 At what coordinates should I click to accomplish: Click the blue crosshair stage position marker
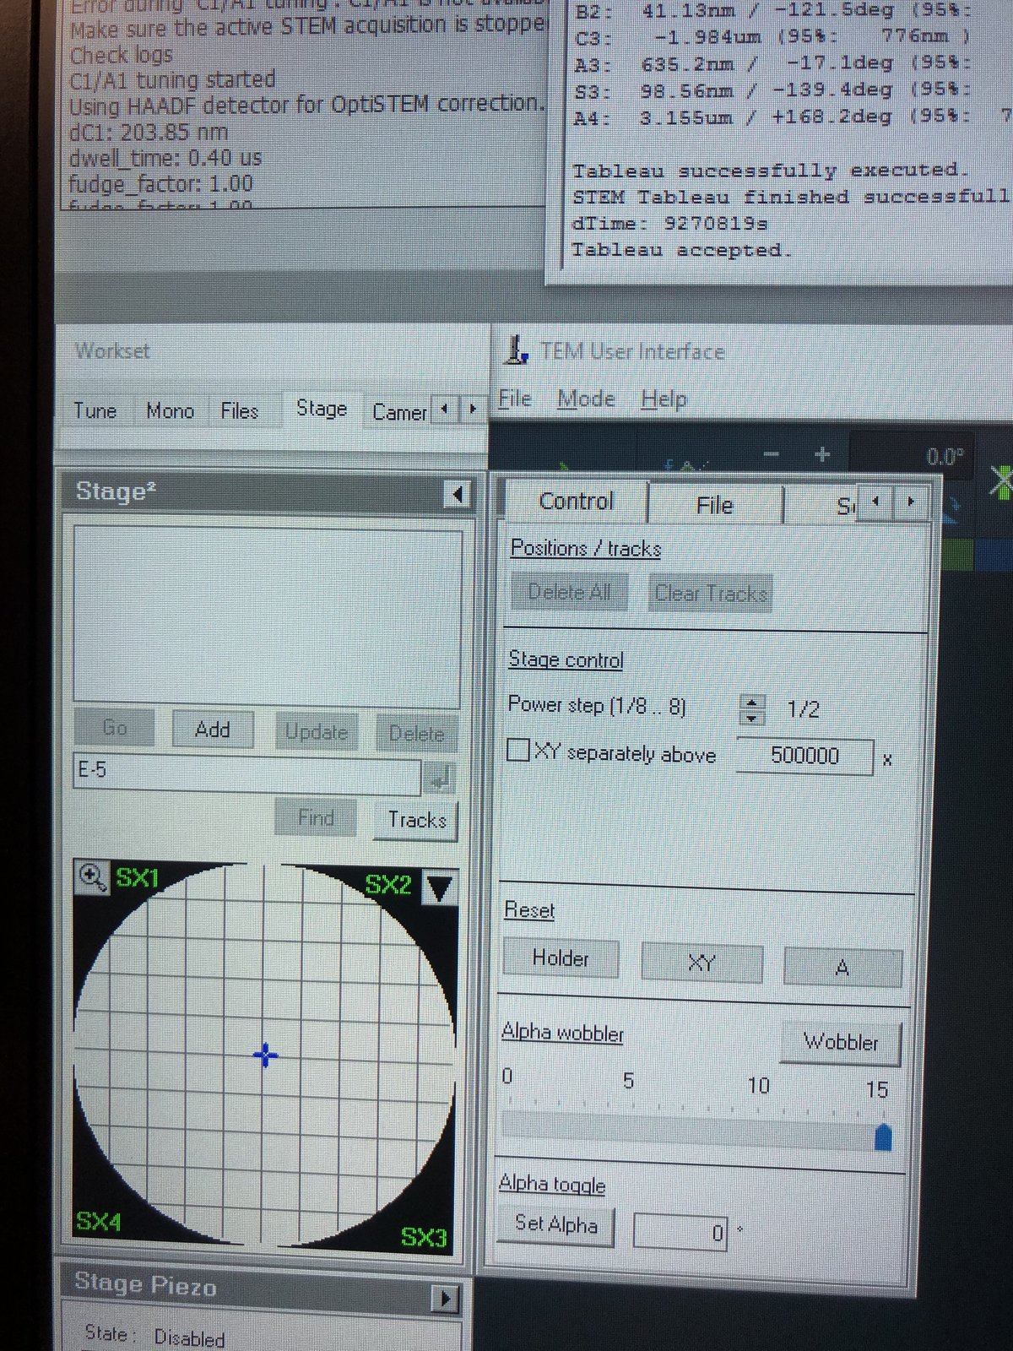265,1055
